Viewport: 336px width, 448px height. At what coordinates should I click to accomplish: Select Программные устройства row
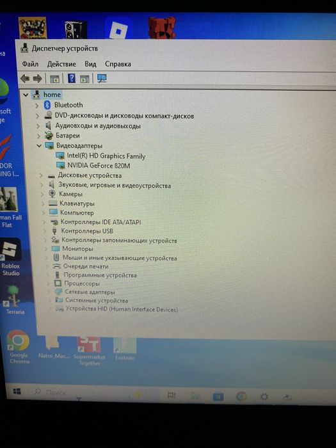click(x=100, y=275)
